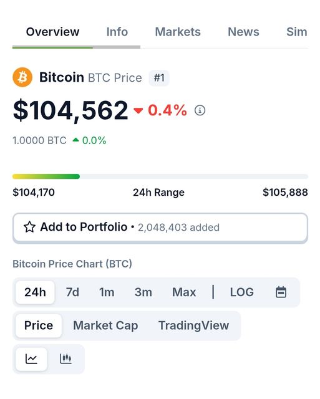Screen dimensions: 320x399
Task: Click the star icon in Add to Portfolio
Action: [29, 227]
